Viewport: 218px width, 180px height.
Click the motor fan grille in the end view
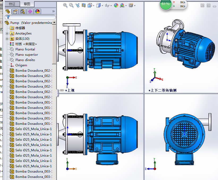[x=184, y=134]
